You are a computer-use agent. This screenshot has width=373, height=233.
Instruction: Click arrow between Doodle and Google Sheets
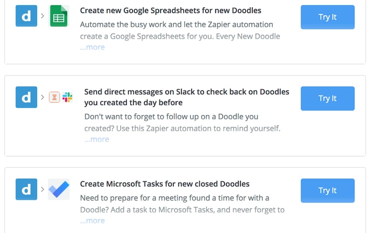tap(42, 16)
